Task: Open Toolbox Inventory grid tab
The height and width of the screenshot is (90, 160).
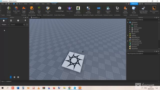Action: (11, 20)
